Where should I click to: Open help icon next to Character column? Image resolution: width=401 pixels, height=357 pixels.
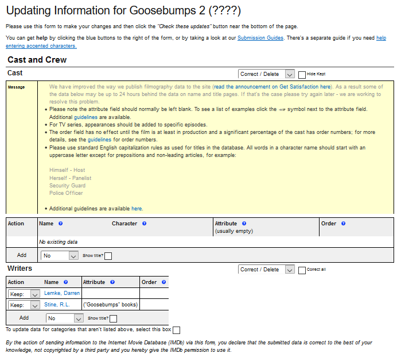pyautogui.click(x=144, y=224)
